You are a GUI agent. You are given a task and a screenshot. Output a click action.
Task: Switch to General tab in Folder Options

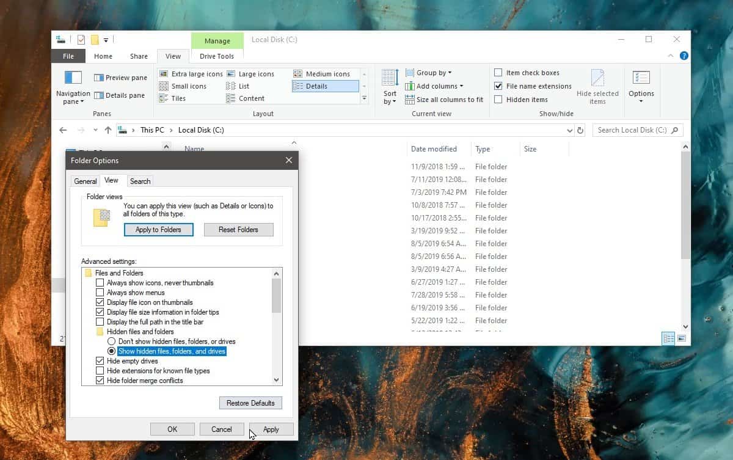(x=86, y=181)
